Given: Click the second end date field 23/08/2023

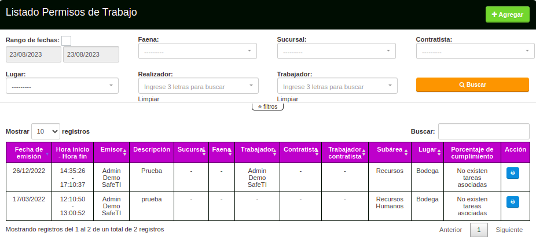Looking at the screenshot, I should coord(91,54).
